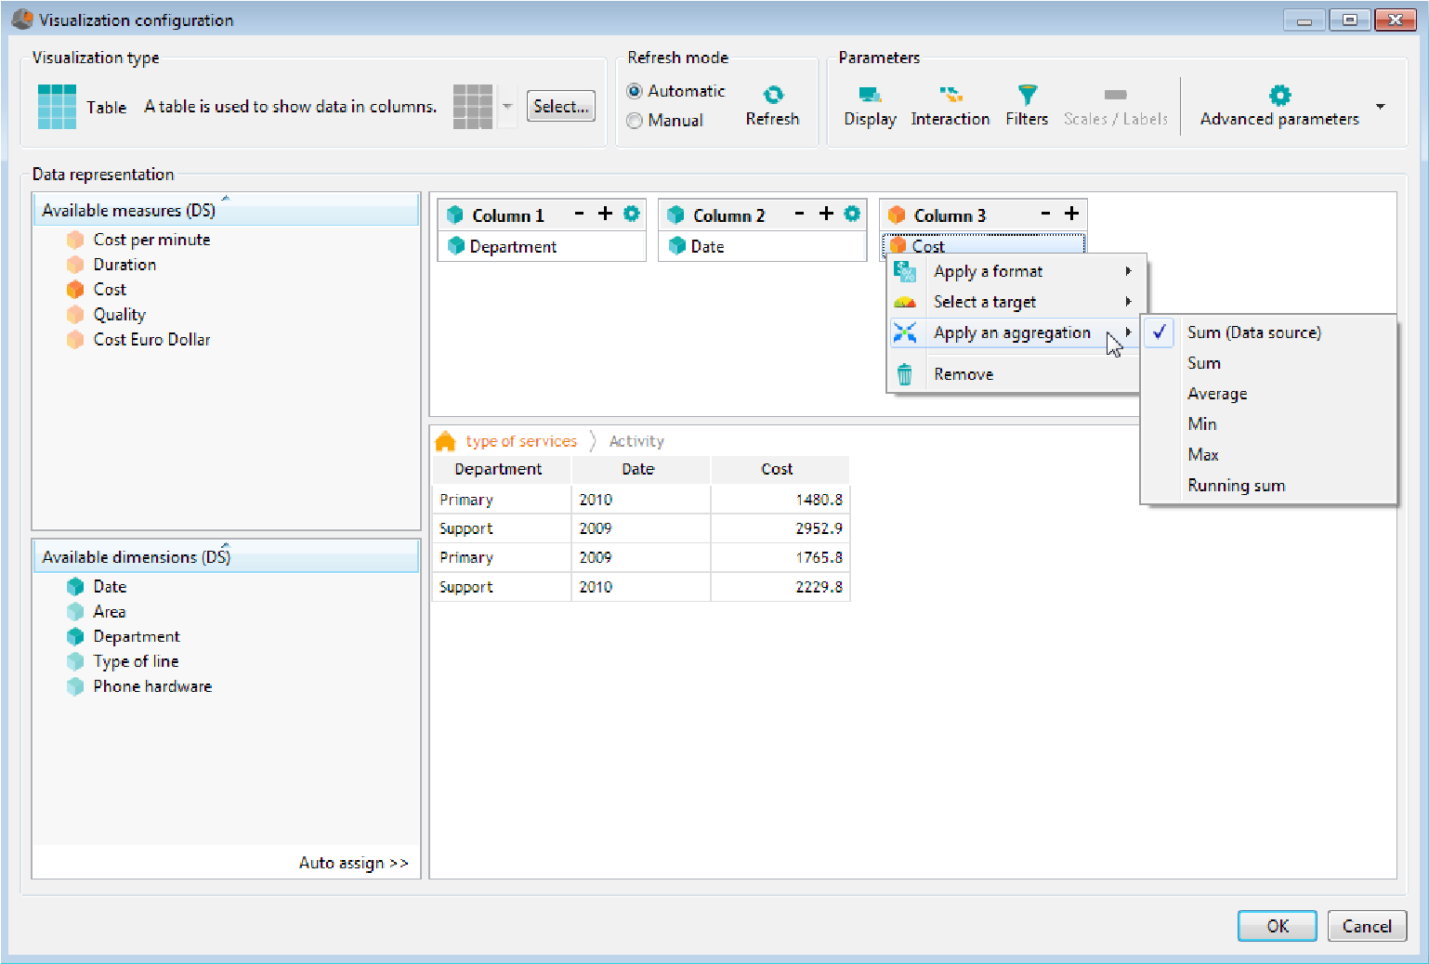Expand the Apply a format submenu
This screenshot has height=964, width=1429.
click(x=1017, y=271)
